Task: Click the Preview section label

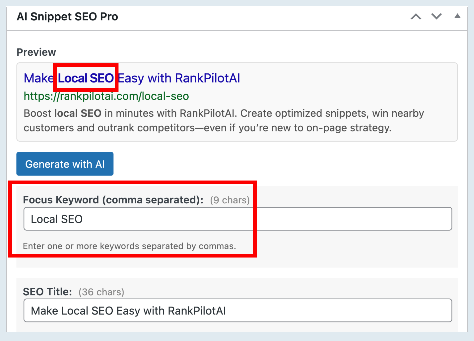Action: point(36,52)
